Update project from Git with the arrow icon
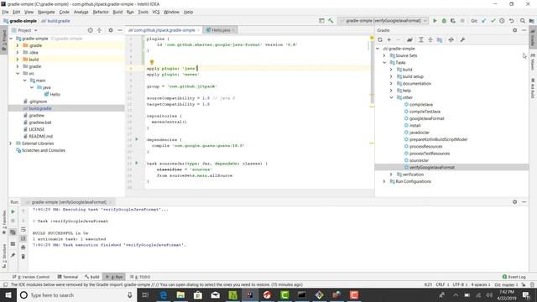Viewport: 537px width, 302px height. tap(484, 21)
